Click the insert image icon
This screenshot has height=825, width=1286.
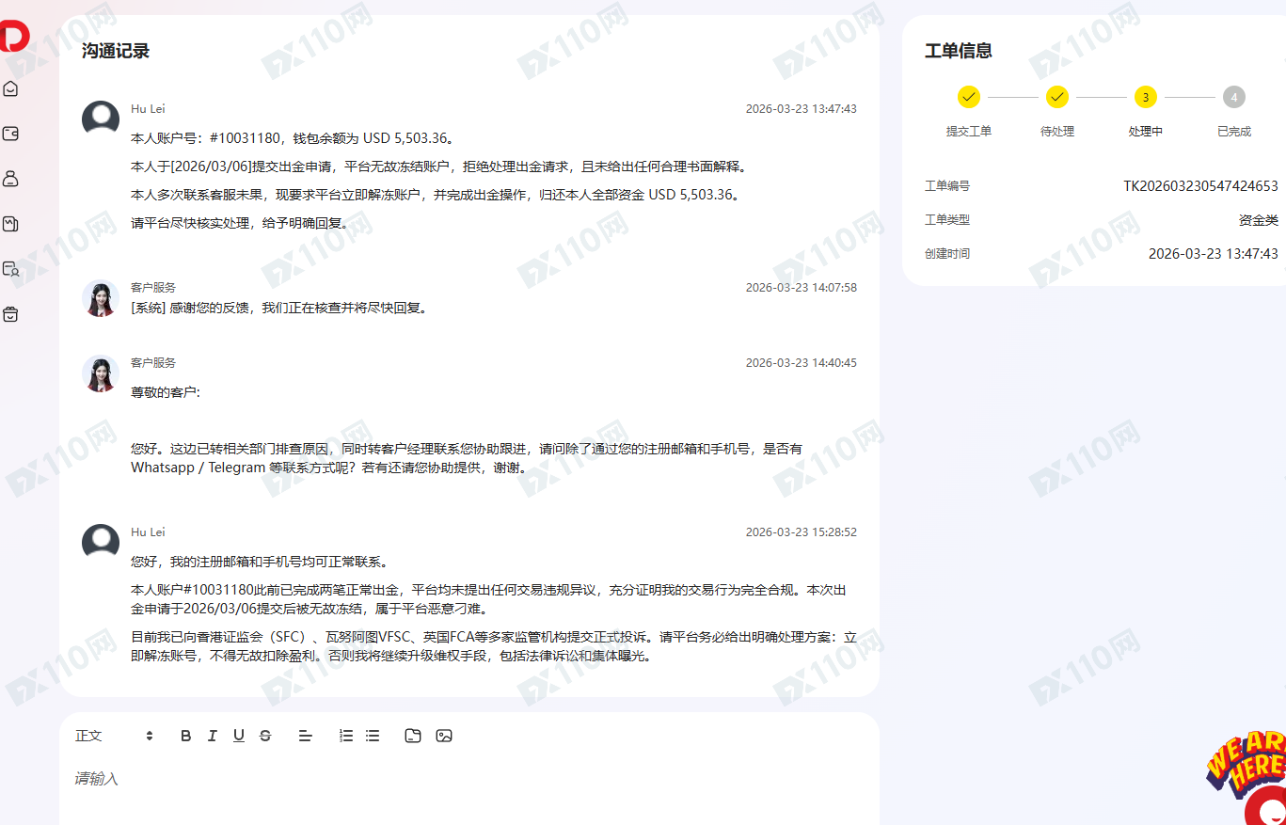click(x=442, y=736)
